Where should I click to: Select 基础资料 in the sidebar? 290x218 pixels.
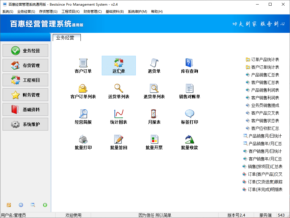point(25,110)
